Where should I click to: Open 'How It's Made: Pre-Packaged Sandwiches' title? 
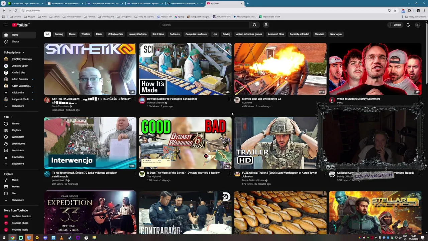172,99
